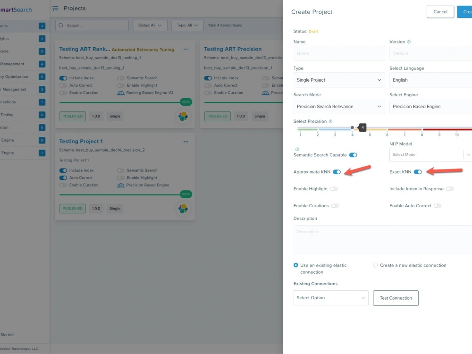Click the projects Search field
Image resolution: width=472 pixels, height=354 pixels.
[92, 25]
